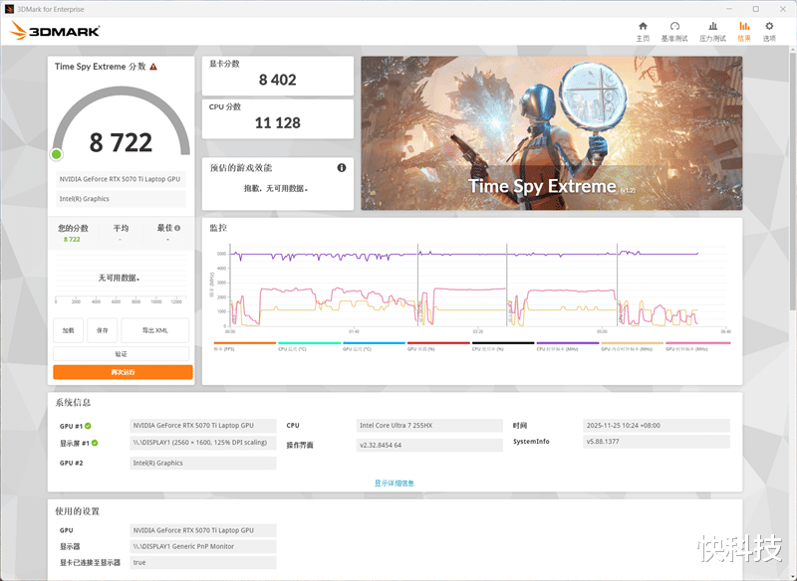
Task: Click the 3DMark logo in header
Action: [x=55, y=31]
